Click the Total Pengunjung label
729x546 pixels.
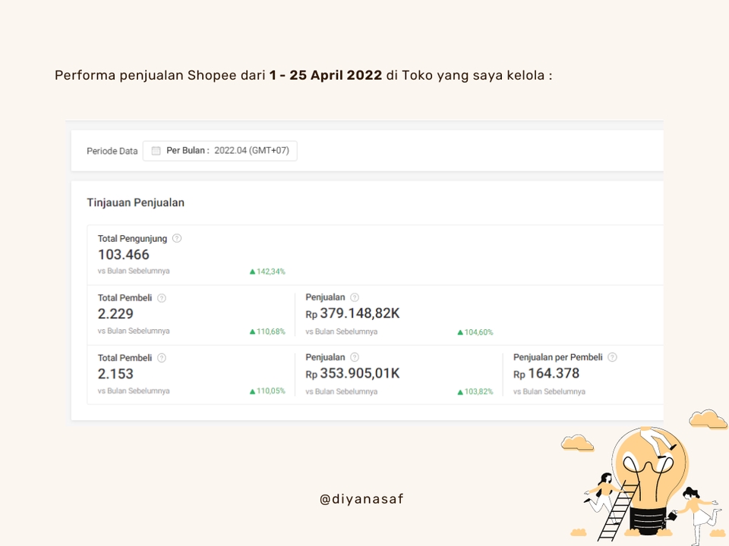pos(132,239)
